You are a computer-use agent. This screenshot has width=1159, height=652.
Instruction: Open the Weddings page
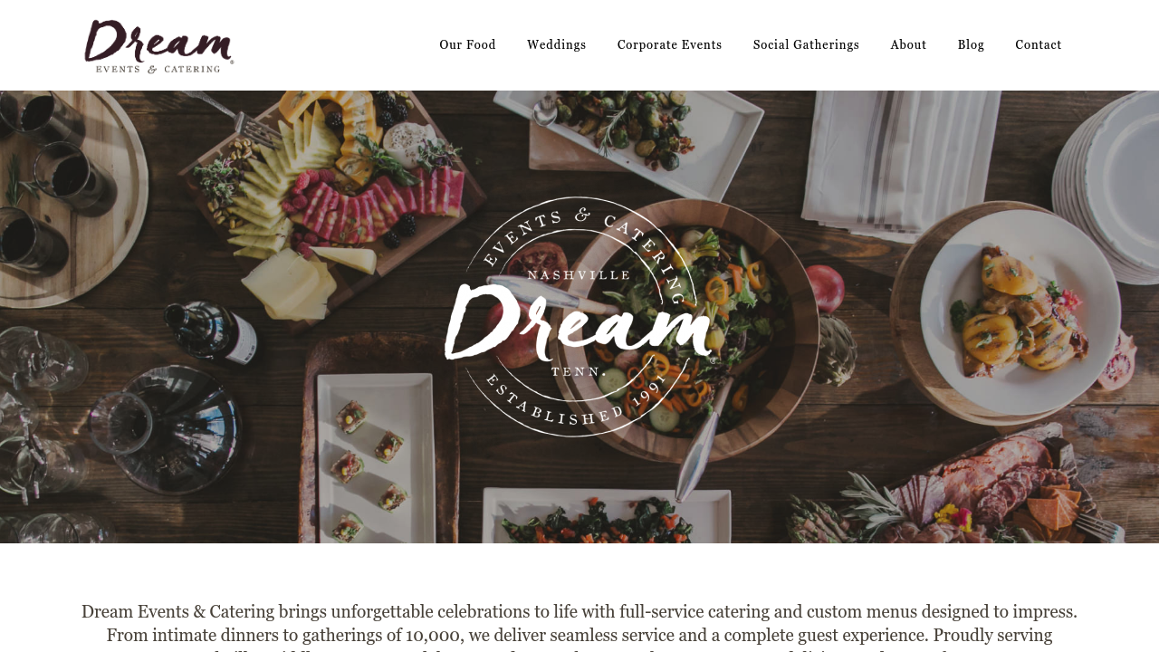(557, 45)
